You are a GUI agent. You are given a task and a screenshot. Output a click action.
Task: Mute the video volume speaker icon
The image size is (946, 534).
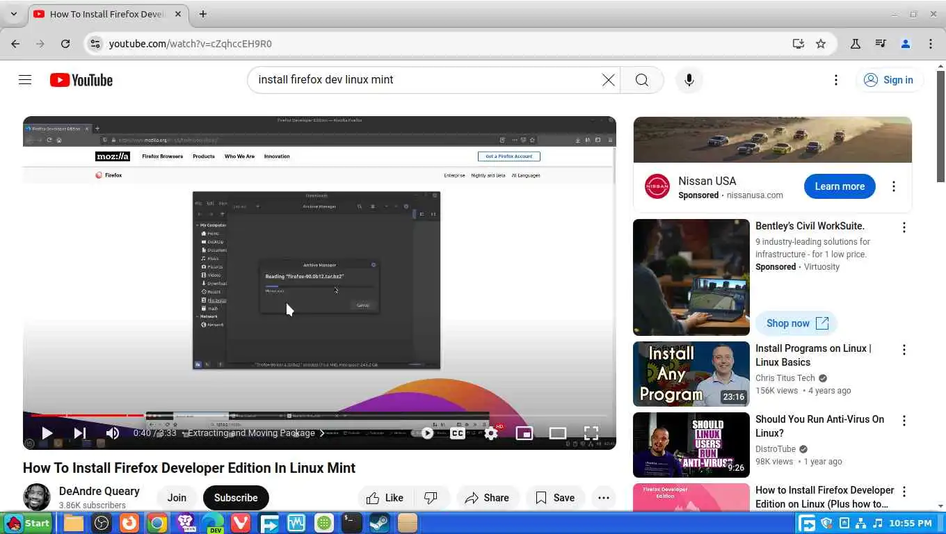pyautogui.click(x=113, y=433)
